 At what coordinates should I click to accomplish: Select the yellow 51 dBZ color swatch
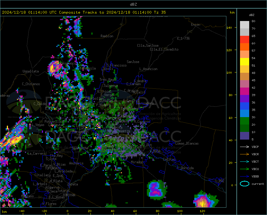pos(244,62)
